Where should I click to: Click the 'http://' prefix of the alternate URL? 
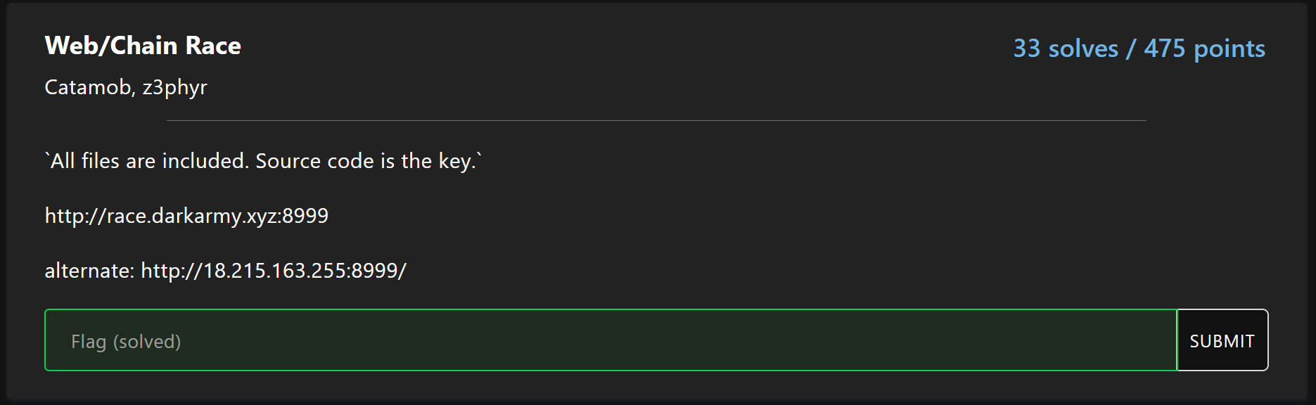172,271
